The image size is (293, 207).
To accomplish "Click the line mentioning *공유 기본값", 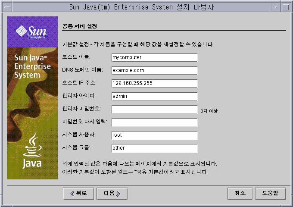I will (135, 172).
